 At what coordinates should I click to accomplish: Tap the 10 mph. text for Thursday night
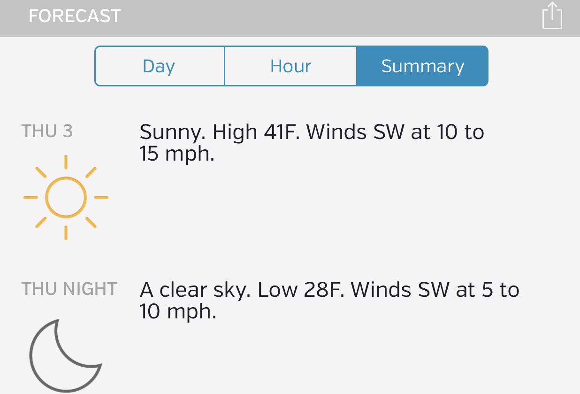(x=178, y=312)
